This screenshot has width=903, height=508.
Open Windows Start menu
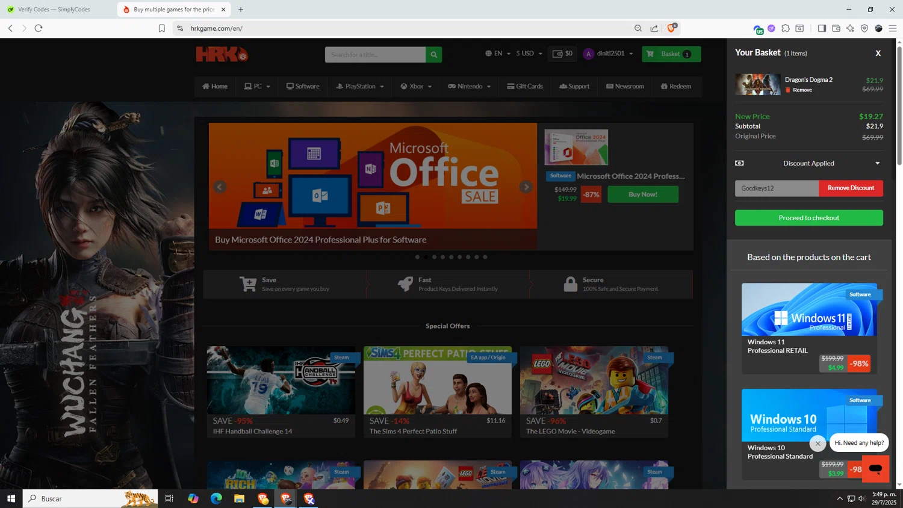tap(11, 498)
